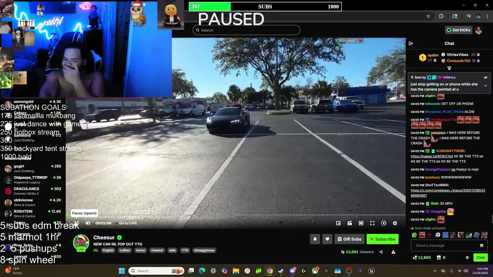
Task: Show hidden system tray icons chevron
Action: pyautogui.click(x=435, y=271)
